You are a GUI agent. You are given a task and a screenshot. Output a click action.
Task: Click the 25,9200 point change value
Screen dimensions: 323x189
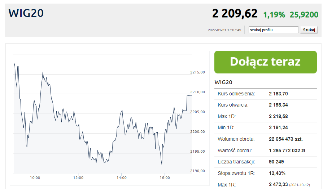(x=304, y=15)
